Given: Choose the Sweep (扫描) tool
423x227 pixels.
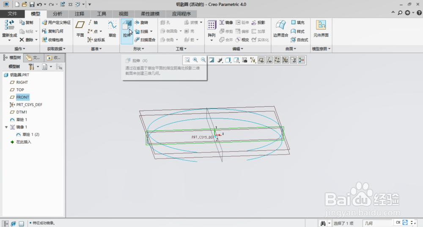Looking at the screenshot, I should pos(141,31).
